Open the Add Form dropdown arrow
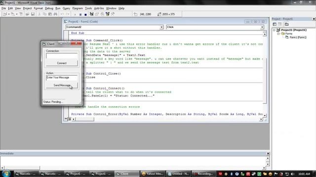Screen dimensions: 316x177 click(16, 14)
